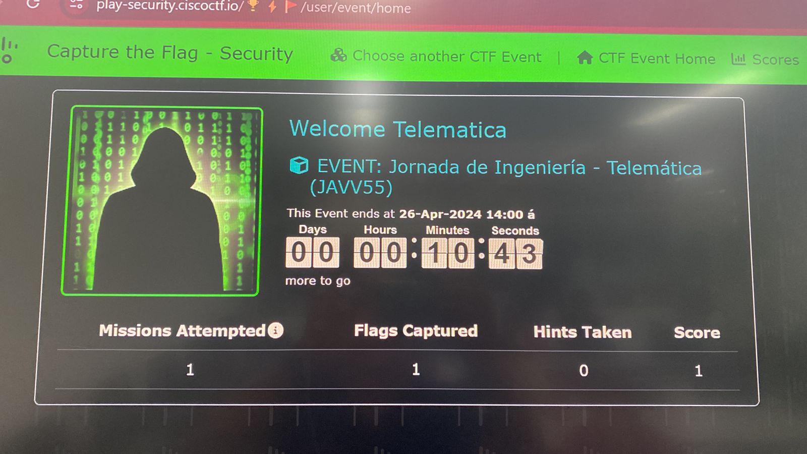Click the Cisco logo icon
The width and height of the screenshot is (807, 454).
9,50
